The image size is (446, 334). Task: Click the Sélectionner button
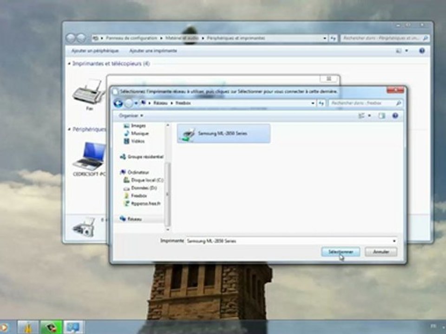(x=341, y=251)
